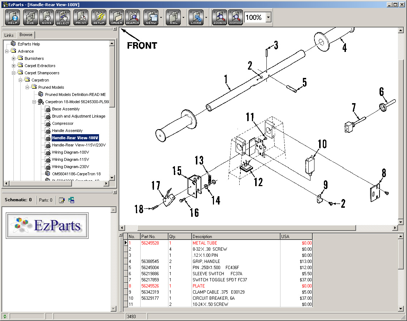Open Menu icon dropdown arrow
Image resolution: width=407 pixels, height=321 pixels.
coord(161,18)
